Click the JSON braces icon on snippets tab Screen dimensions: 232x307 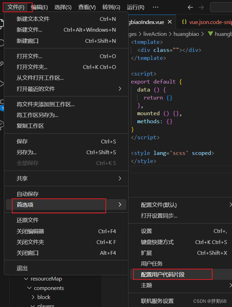pyautogui.click(x=184, y=22)
